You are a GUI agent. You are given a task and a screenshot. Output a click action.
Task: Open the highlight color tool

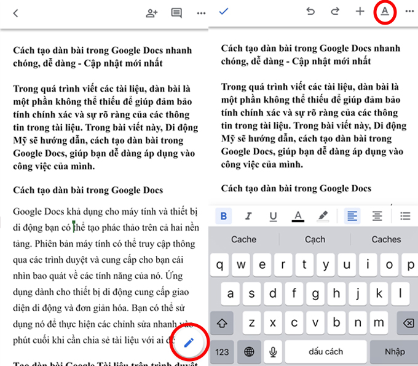click(323, 216)
